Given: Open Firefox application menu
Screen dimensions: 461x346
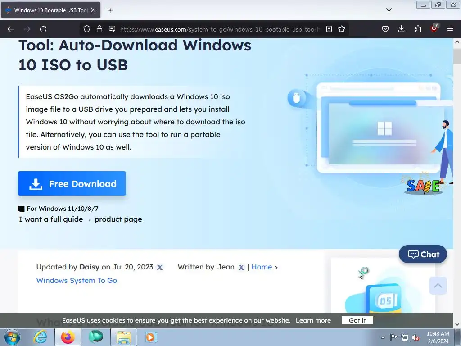Looking at the screenshot, I should pyautogui.click(x=450, y=29).
